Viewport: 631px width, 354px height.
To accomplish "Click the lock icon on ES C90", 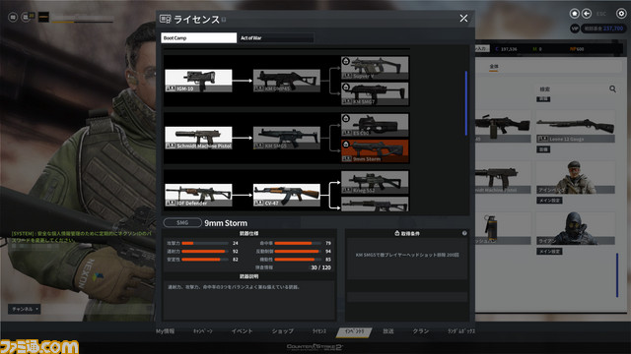I will click(346, 118).
